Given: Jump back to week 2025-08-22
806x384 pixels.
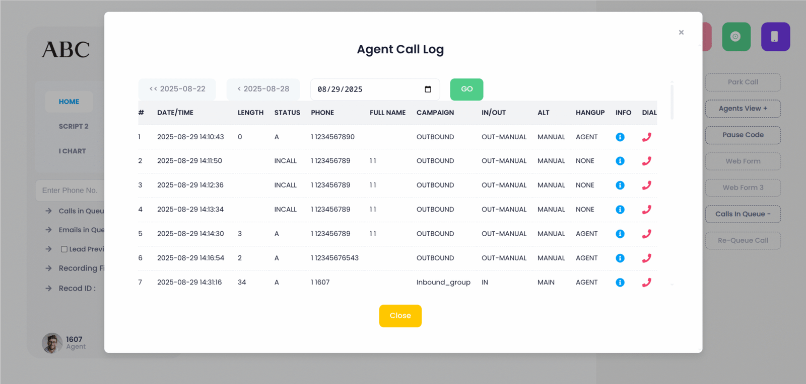Looking at the screenshot, I should [177, 89].
